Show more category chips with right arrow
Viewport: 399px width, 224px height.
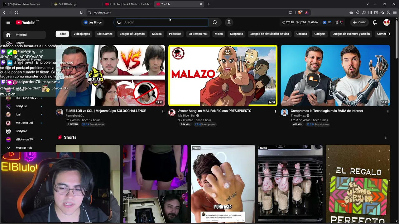(x=389, y=34)
